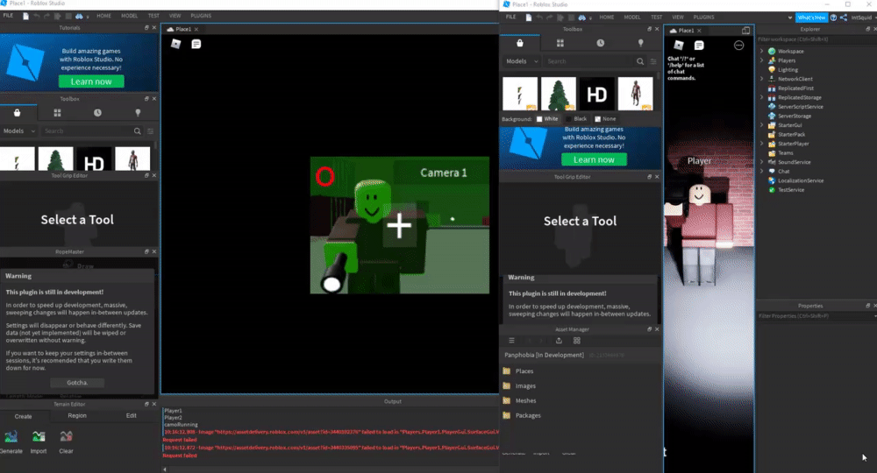Open Models category dropdown in right Toolbox
The width and height of the screenshot is (877, 473).
(x=522, y=61)
